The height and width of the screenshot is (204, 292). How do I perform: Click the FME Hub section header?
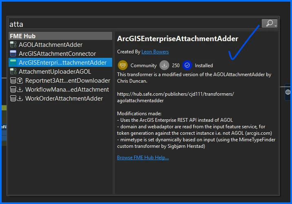point(60,36)
